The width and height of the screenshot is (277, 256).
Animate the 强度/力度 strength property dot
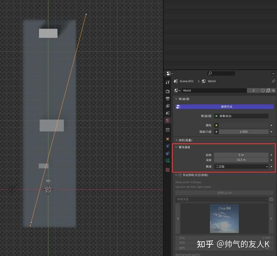pyautogui.click(x=271, y=132)
